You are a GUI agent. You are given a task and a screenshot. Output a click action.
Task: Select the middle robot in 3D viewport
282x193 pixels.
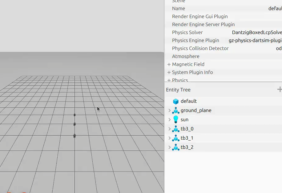[75, 124]
